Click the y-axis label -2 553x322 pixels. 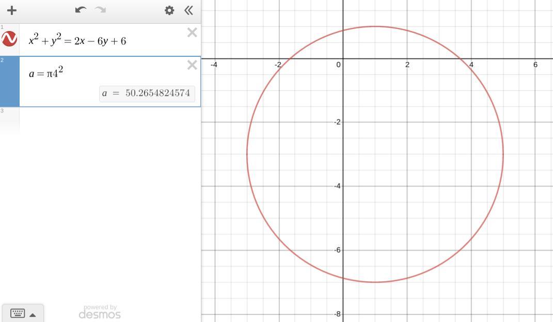(x=338, y=122)
